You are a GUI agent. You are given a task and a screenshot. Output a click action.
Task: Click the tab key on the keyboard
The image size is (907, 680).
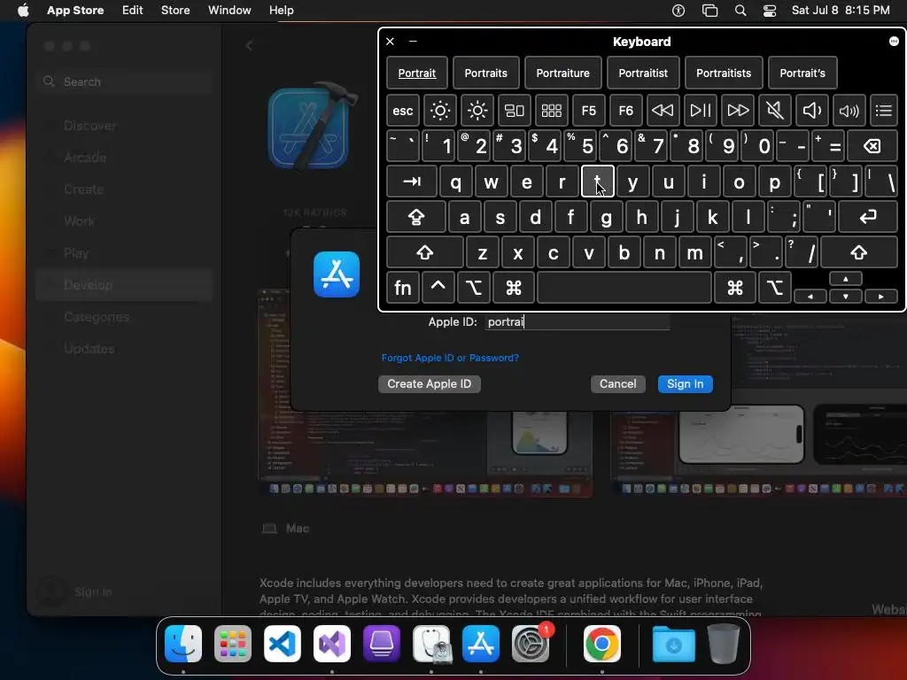[x=411, y=182]
